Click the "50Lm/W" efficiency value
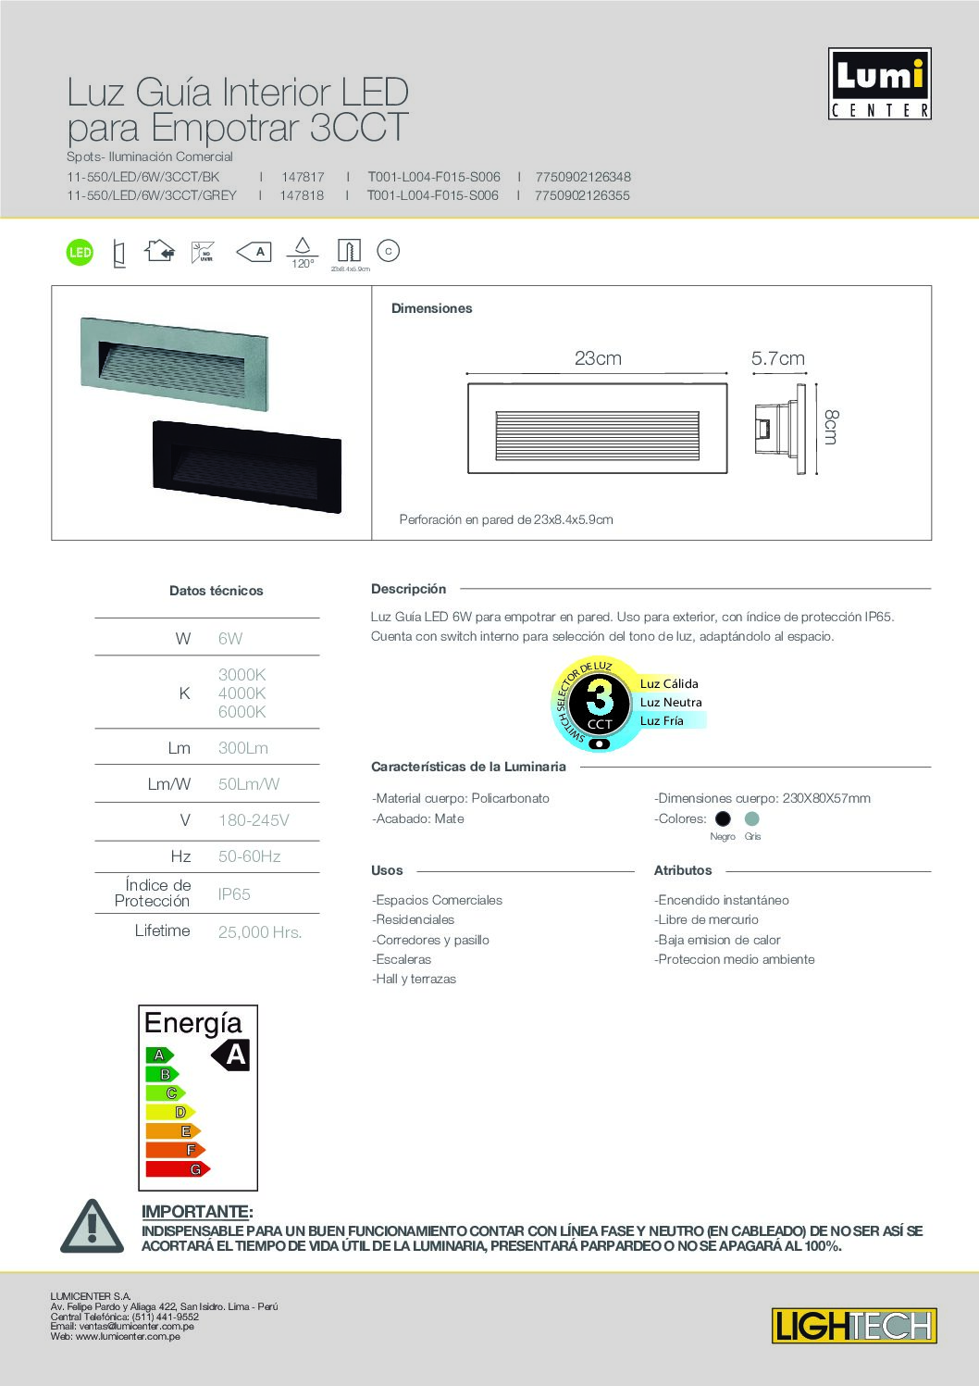The height and width of the screenshot is (1386, 979). click(249, 784)
